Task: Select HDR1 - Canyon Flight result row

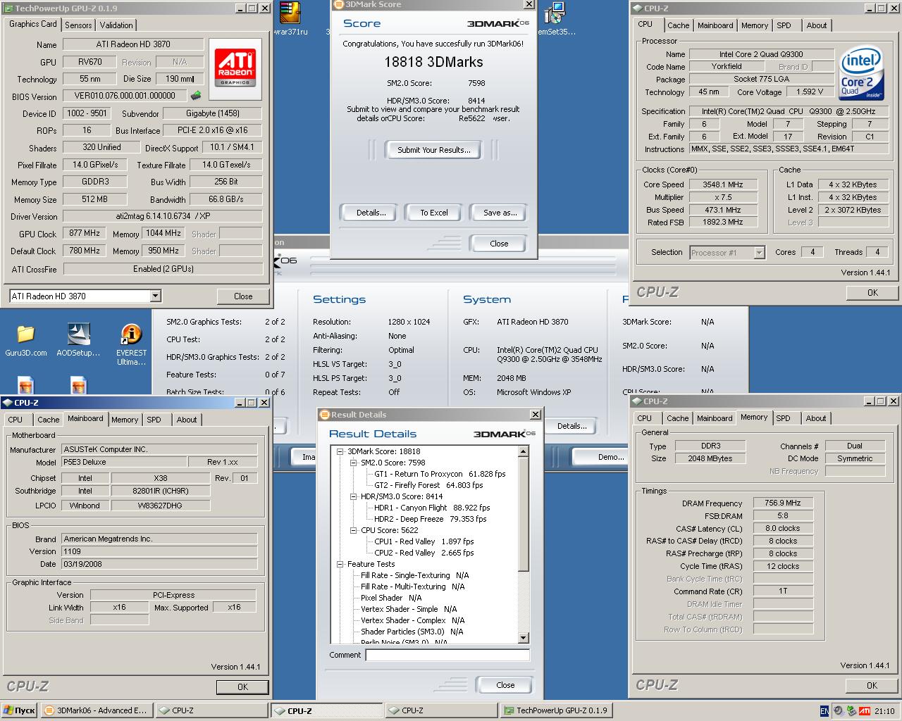Action: 432,508
